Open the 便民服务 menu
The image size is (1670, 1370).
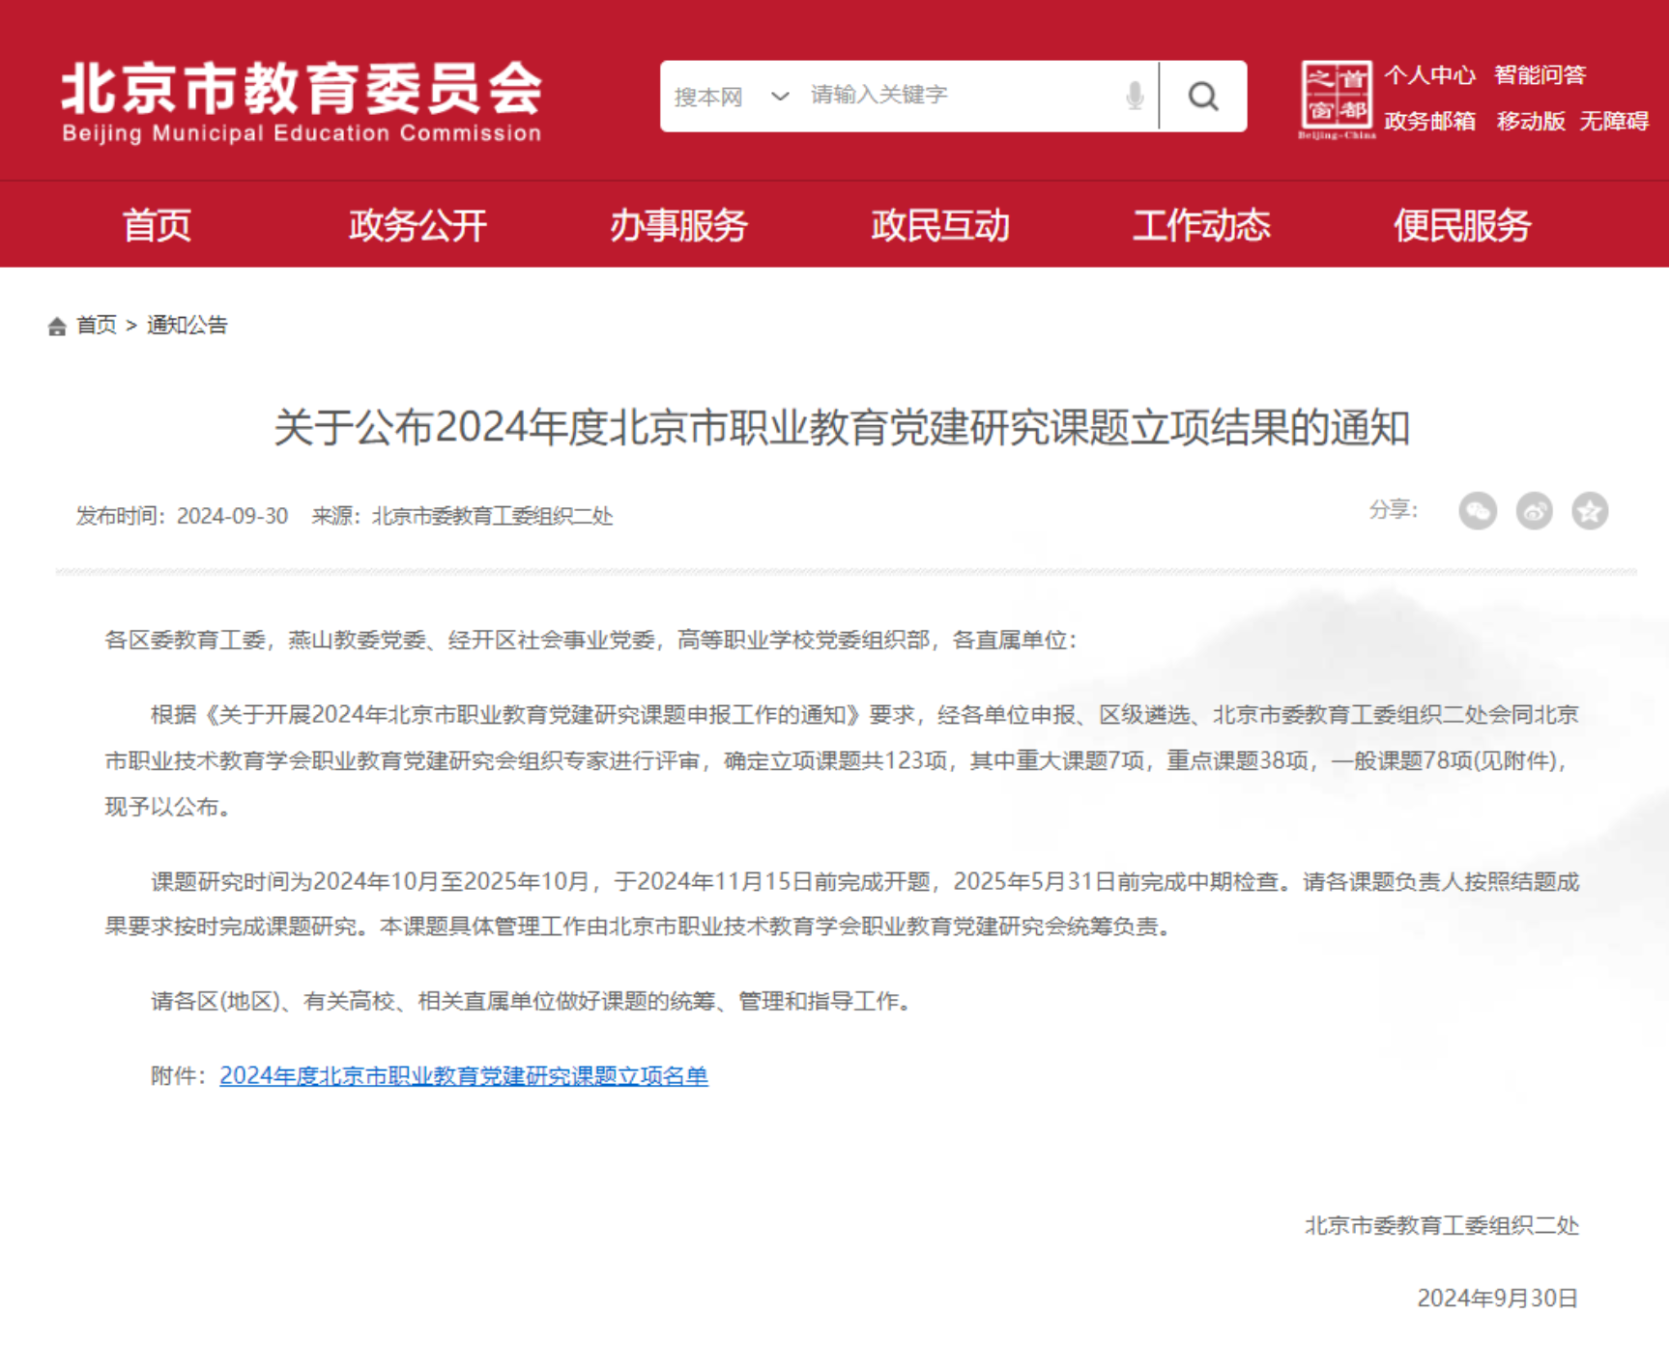click(x=1461, y=225)
